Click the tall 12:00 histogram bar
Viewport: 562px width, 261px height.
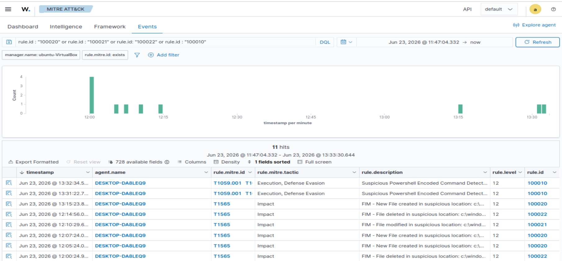point(92,95)
